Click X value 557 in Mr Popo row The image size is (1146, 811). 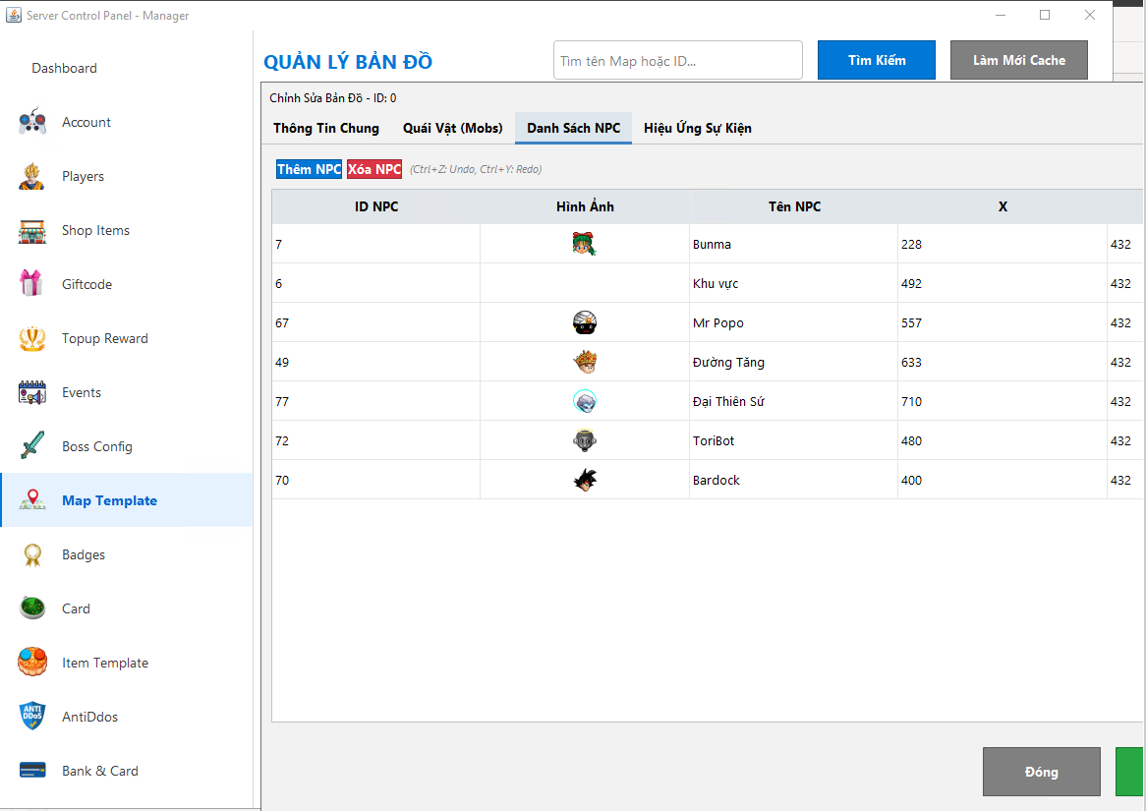pos(1003,322)
